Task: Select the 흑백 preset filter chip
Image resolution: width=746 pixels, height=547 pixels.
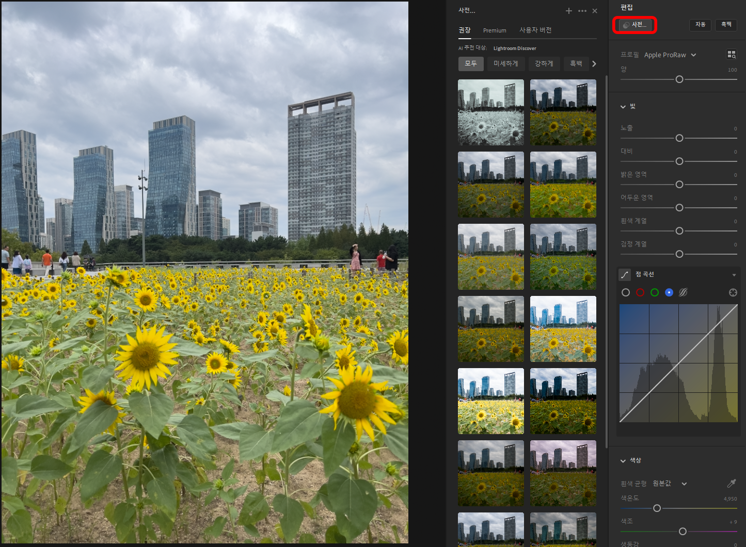Action: pyautogui.click(x=576, y=64)
